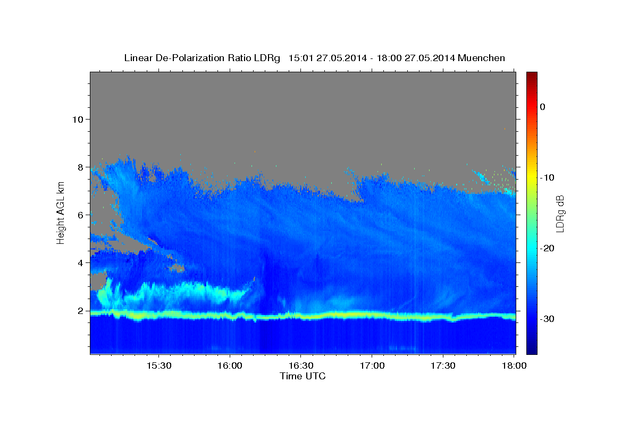Click the colorbar label 0
Screen dimensions: 638x425
[x=543, y=107]
